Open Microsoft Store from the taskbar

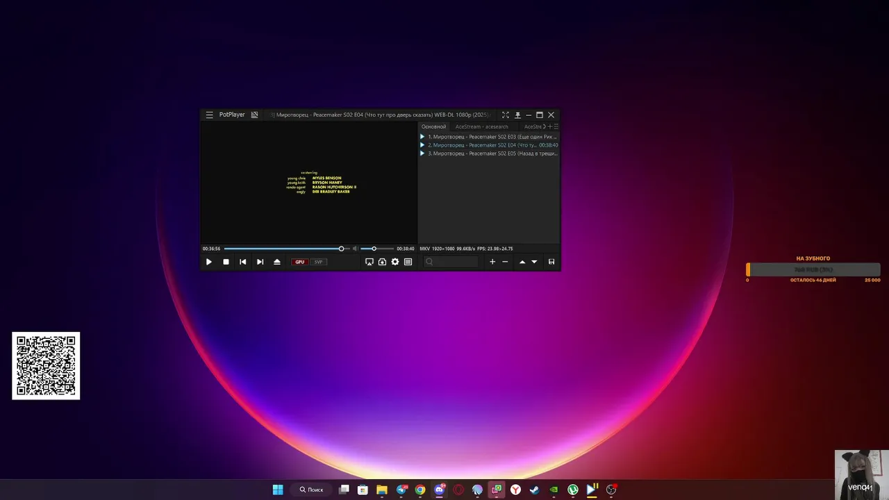[x=363, y=490]
